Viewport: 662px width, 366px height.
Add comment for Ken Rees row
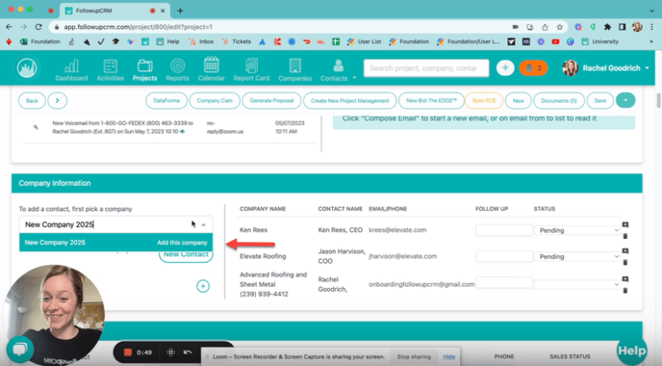coord(625,224)
